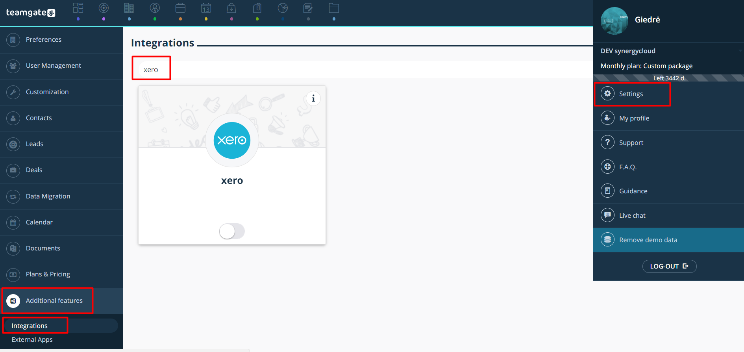Collapse the Additional features section
The height and width of the screenshot is (352, 744).
pos(61,301)
